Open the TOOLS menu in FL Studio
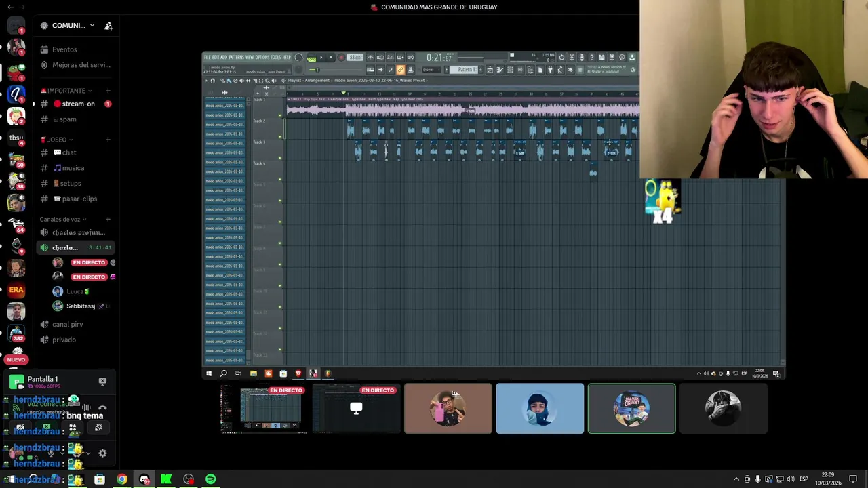This screenshot has width=868, height=488. coord(276,57)
